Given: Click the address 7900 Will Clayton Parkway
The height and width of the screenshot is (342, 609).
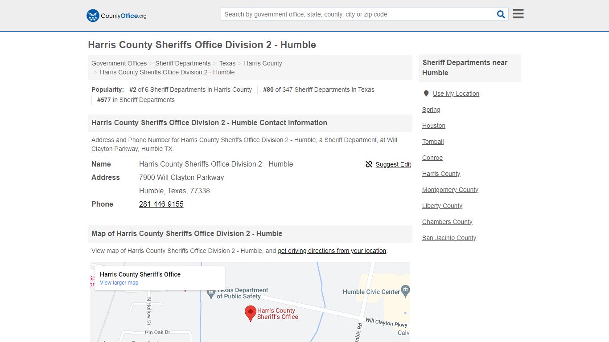Looking at the screenshot, I should coord(181,177).
